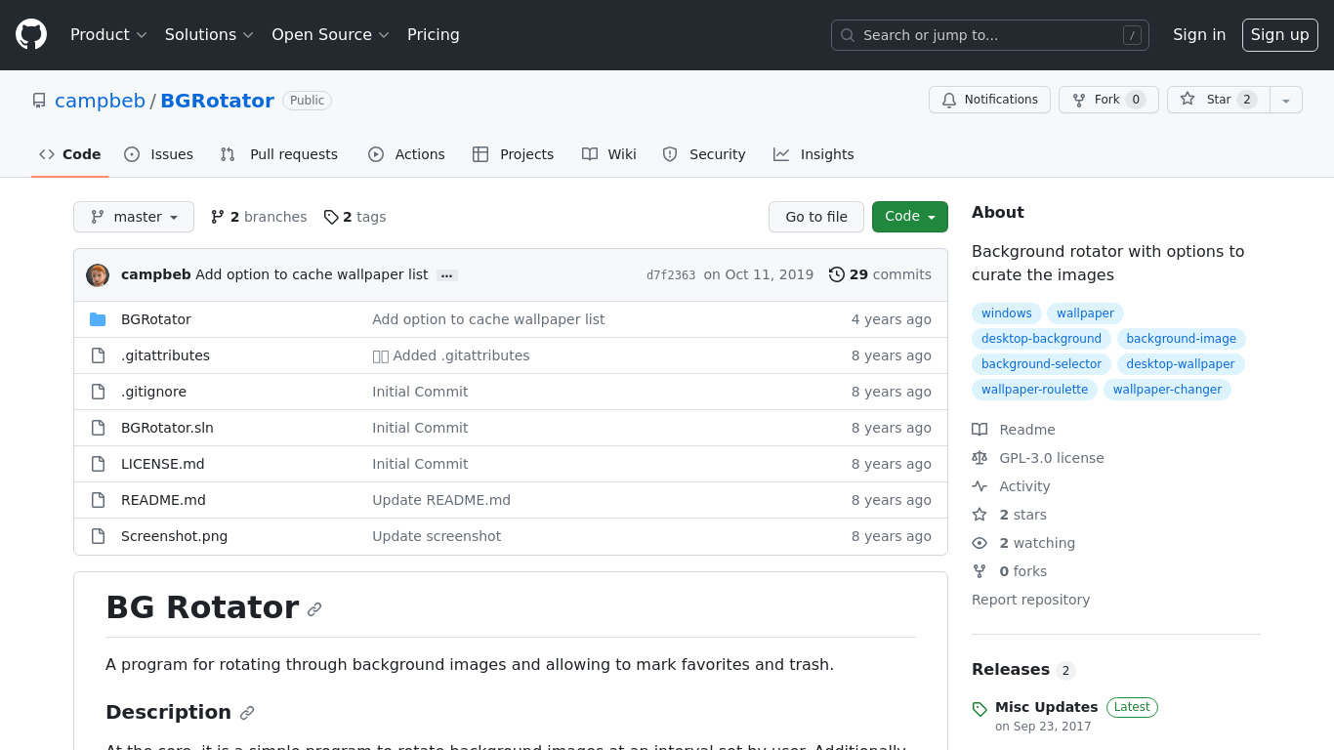Open the BGRotator.sln file
1334x750 pixels.
point(167,428)
